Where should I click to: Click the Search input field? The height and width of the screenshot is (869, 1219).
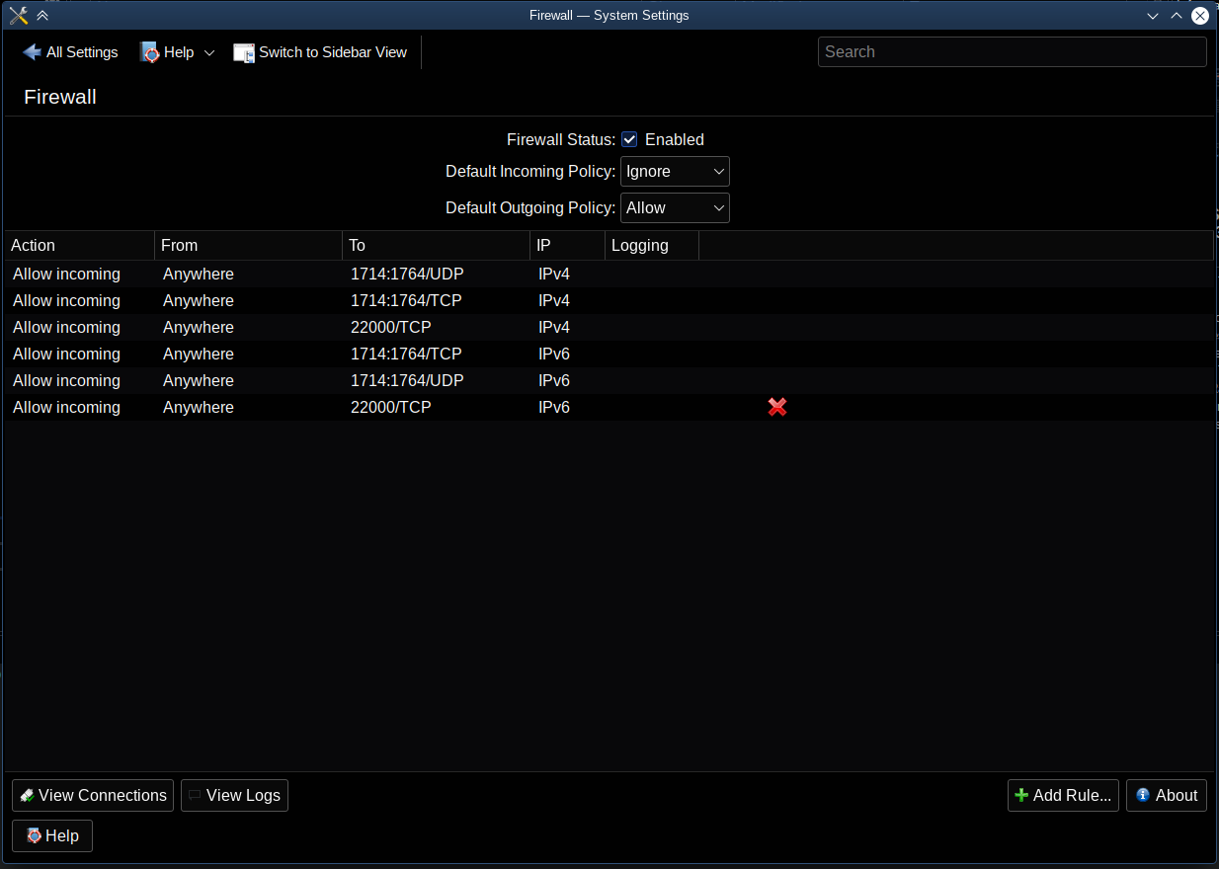[1012, 51]
